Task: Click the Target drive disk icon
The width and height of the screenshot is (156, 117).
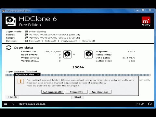Action: [27, 38]
